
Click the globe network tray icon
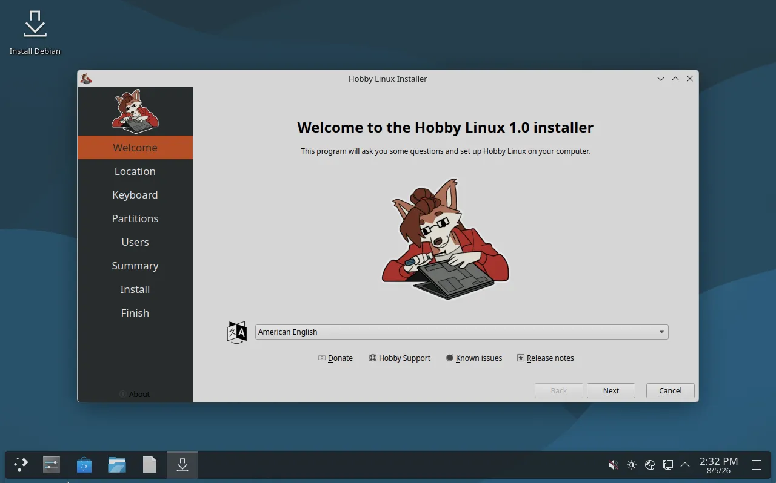click(x=650, y=465)
